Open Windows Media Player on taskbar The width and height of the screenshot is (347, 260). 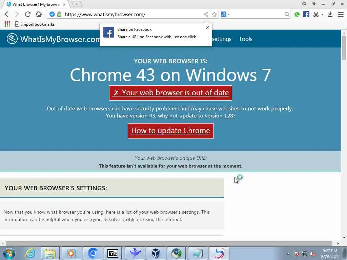click(x=72, y=253)
